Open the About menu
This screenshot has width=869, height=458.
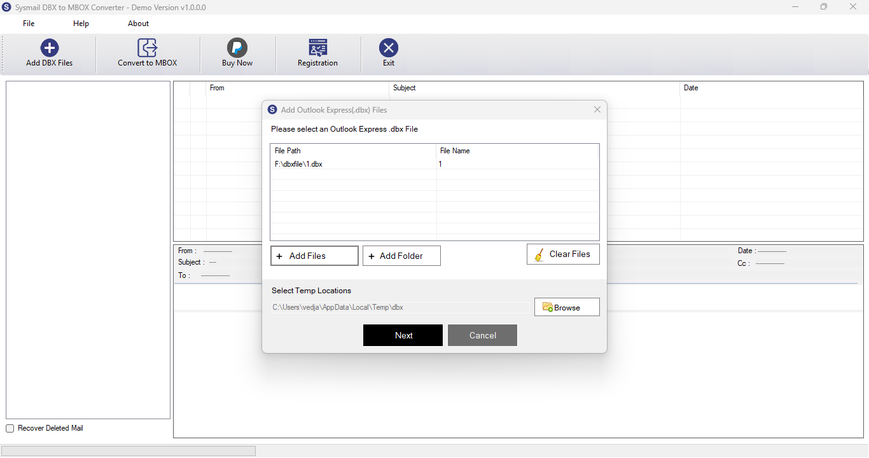pyautogui.click(x=138, y=24)
